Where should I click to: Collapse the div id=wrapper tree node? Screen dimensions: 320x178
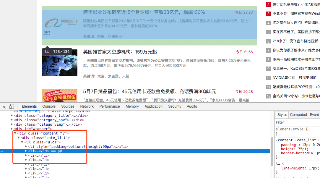[x=12, y=129]
